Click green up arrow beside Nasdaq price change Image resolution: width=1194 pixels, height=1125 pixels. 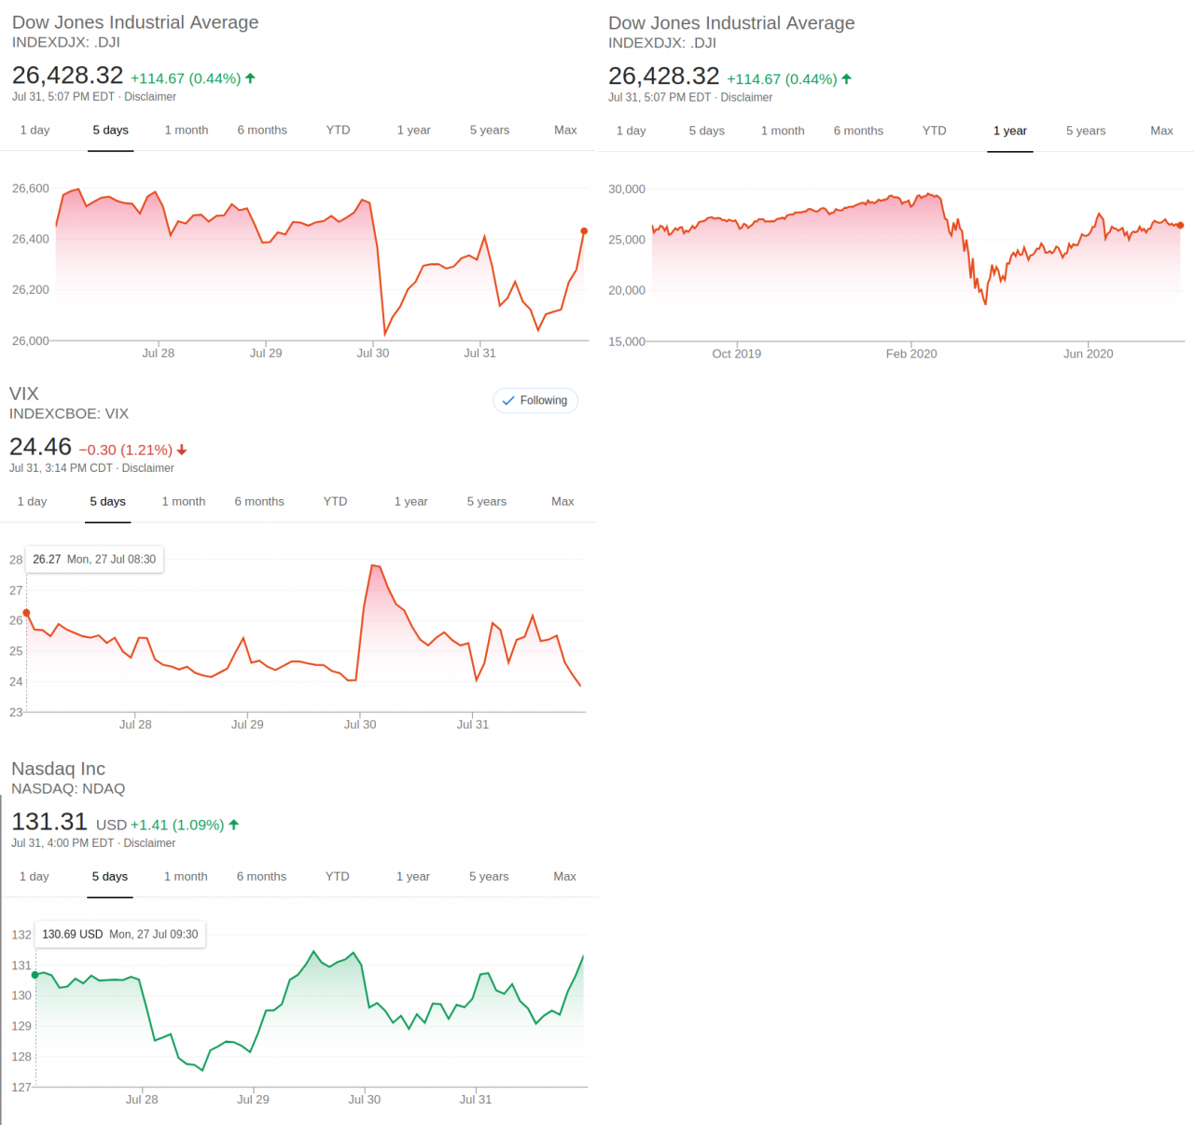234,825
